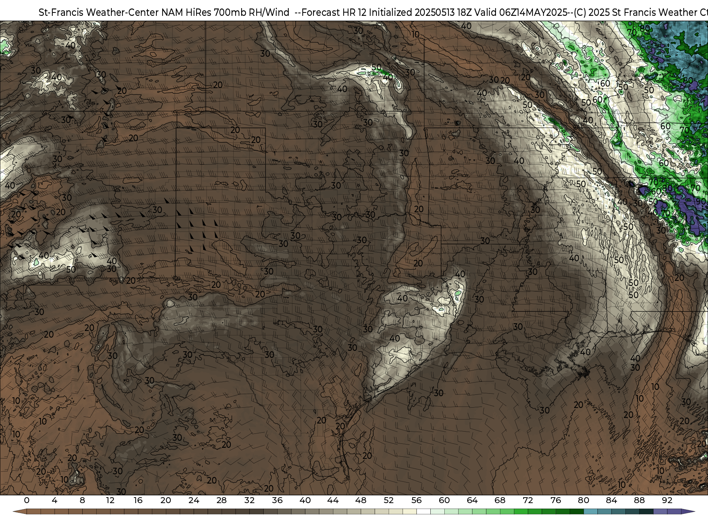Click the white swatch right of the 56 tick

pos(423,512)
